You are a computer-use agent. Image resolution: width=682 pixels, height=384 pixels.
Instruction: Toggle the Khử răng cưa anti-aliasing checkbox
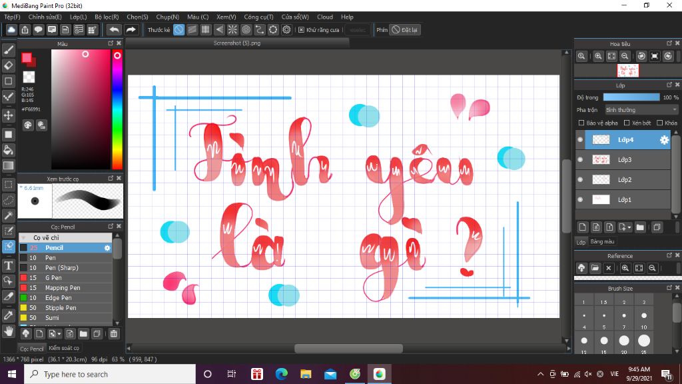(302, 29)
